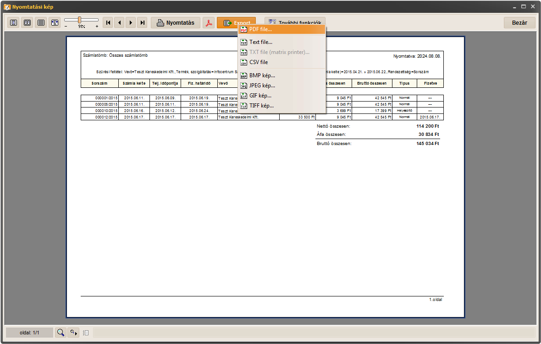The width and height of the screenshot is (541, 344).
Task: Fit the page to window width
Action: pyautogui.click(x=55, y=23)
